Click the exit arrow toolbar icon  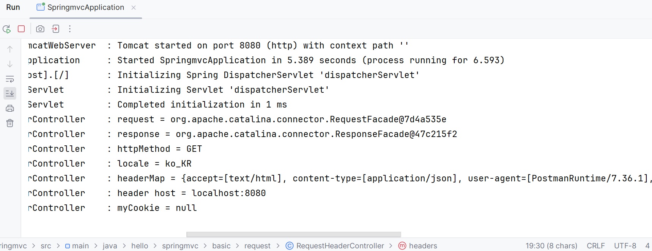click(x=55, y=29)
